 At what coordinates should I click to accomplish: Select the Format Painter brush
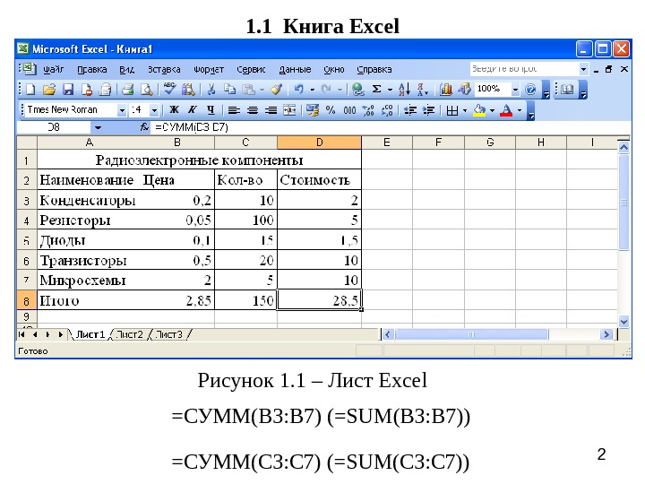pyautogui.click(x=276, y=90)
